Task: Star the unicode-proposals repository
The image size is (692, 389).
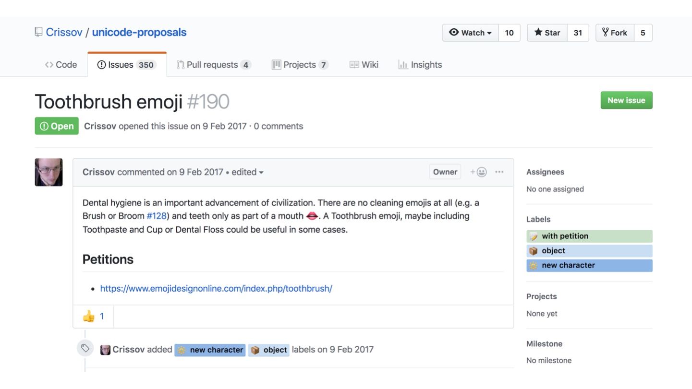Action: pyautogui.click(x=547, y=33)
